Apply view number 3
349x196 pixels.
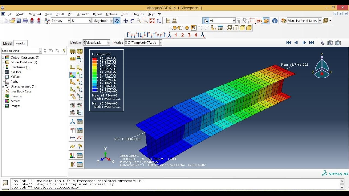tap(189, 35)
